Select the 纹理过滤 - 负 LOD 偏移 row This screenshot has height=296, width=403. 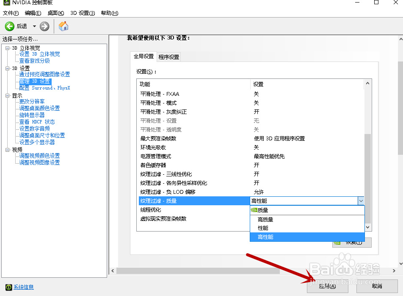pyautogui.click(x=251, y=192)
